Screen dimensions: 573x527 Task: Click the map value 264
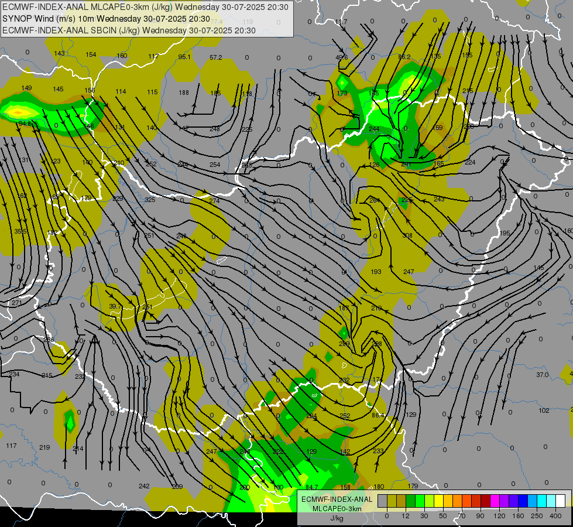click(x=375, y=200)
